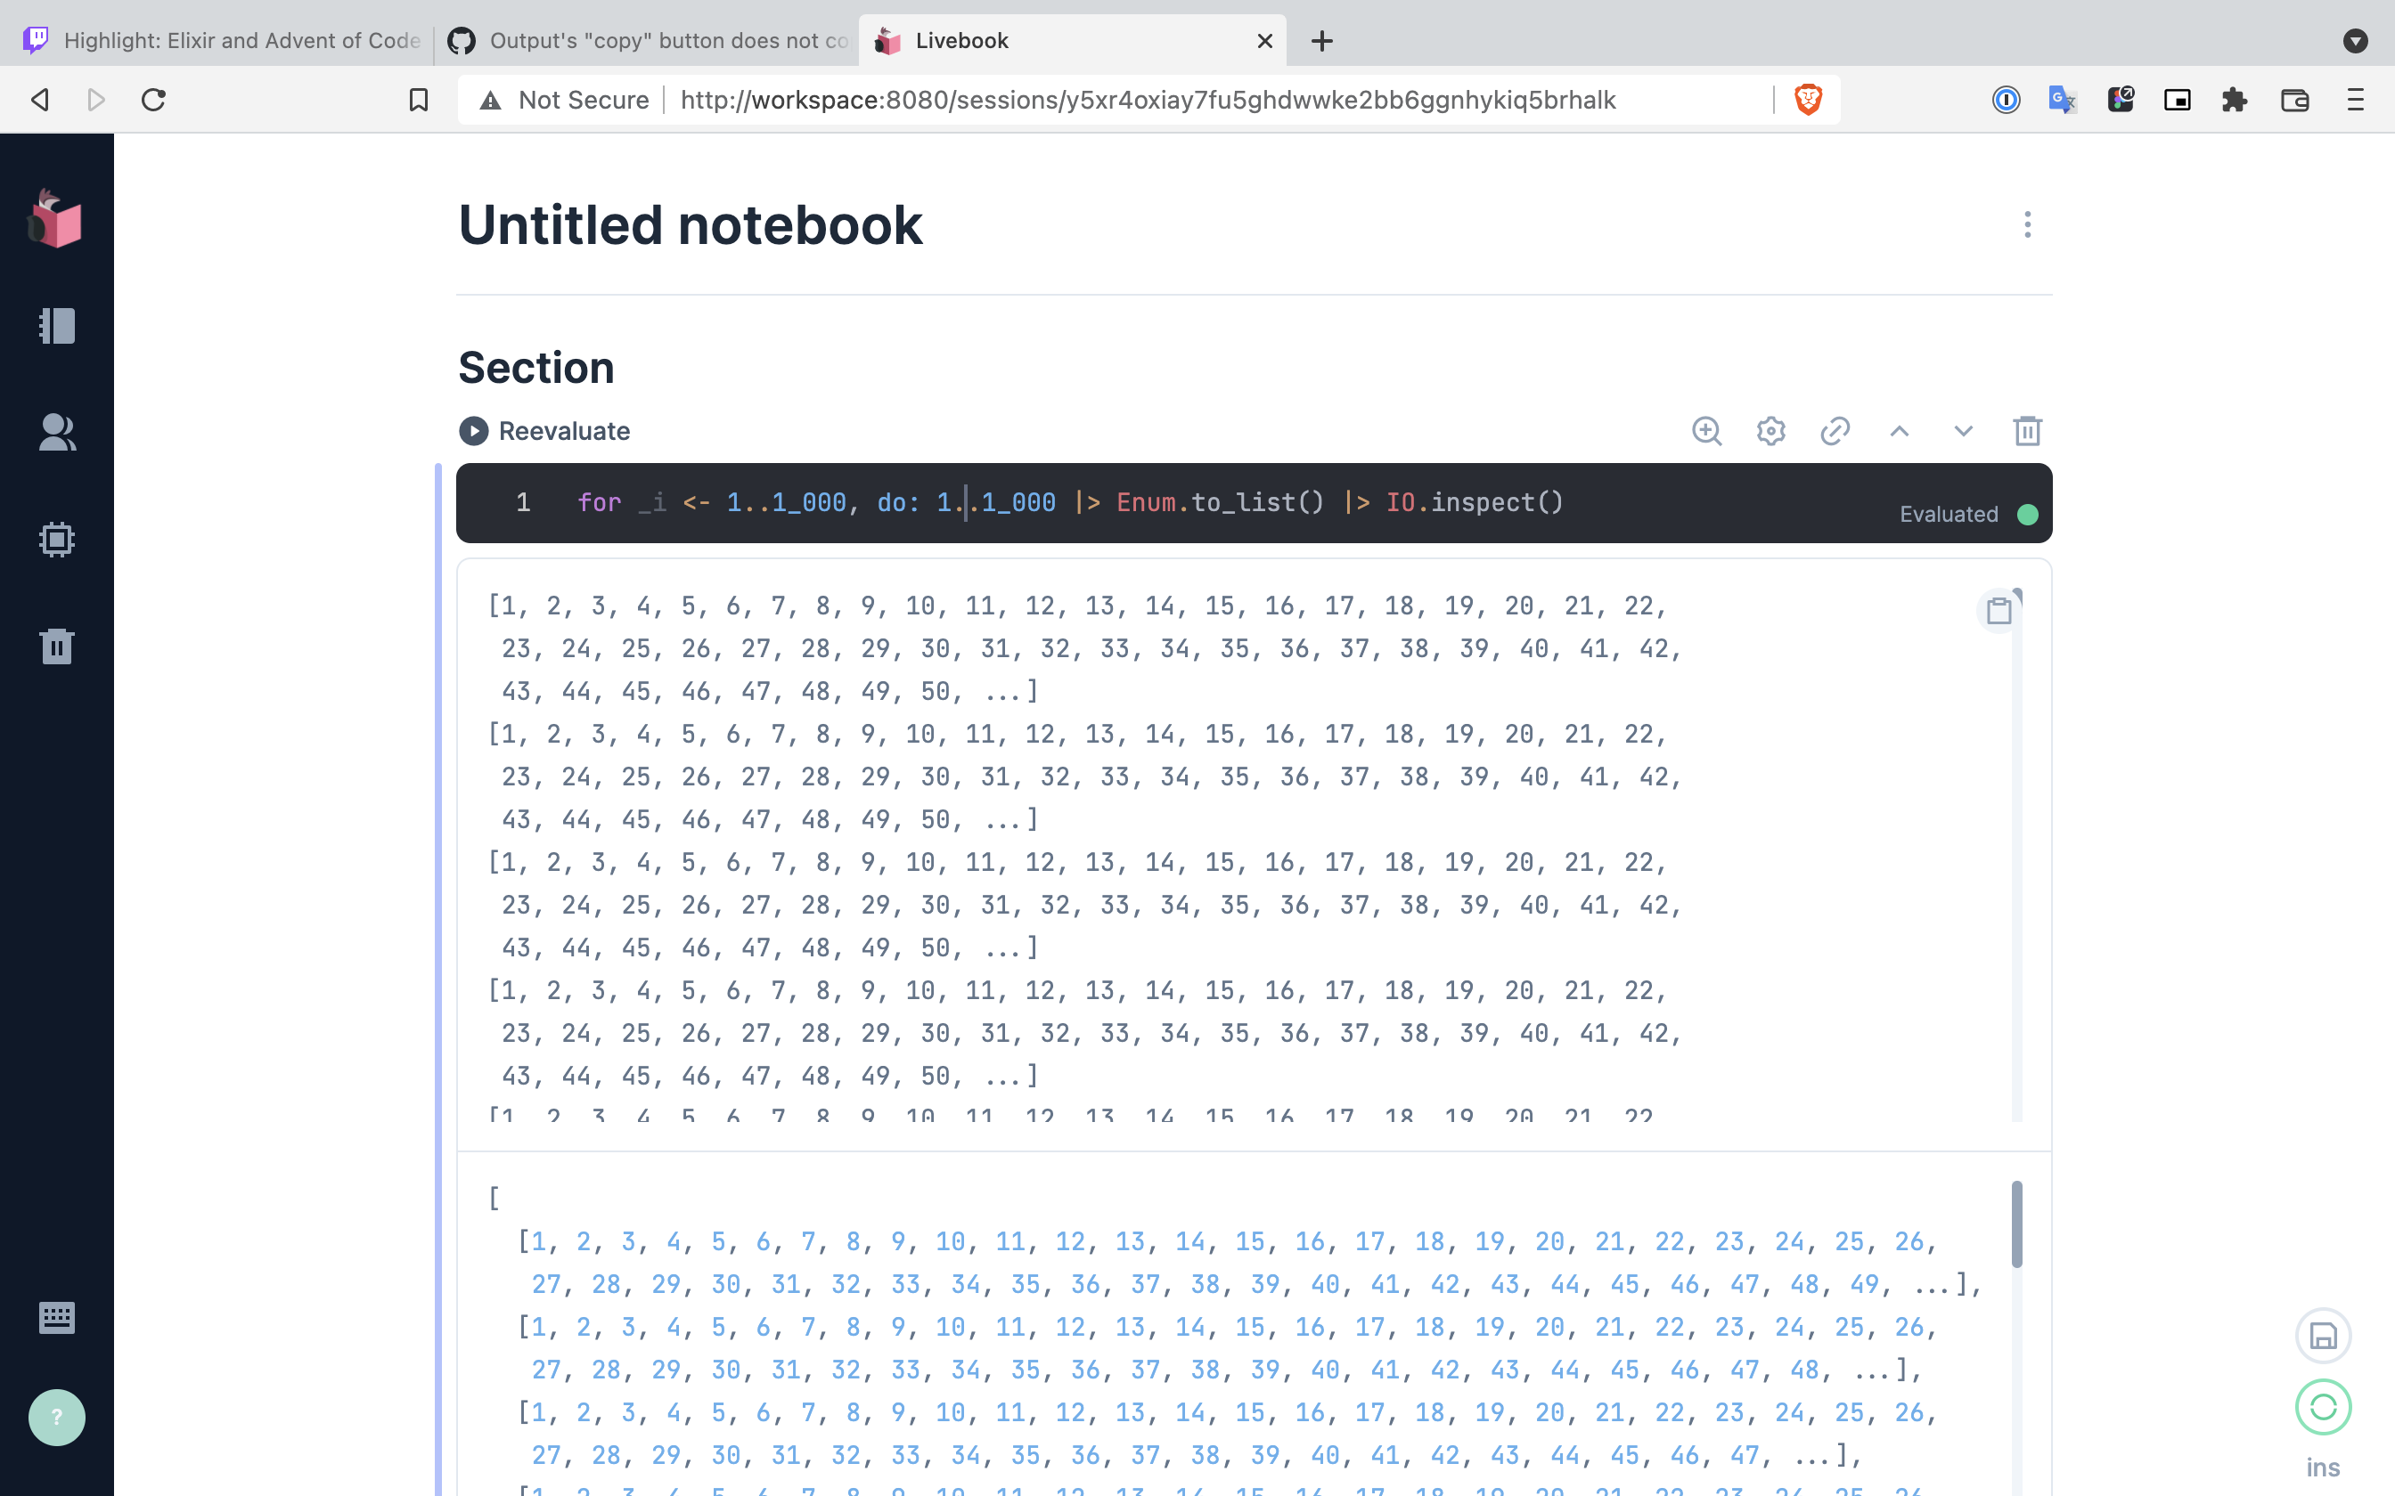Show the connected users panel

click(x=56, y=433)
